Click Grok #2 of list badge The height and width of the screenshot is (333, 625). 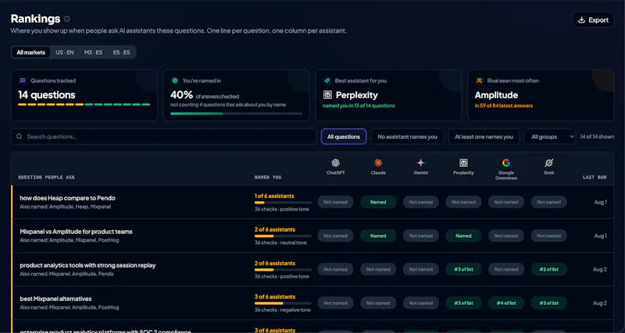tap(548, 269)
